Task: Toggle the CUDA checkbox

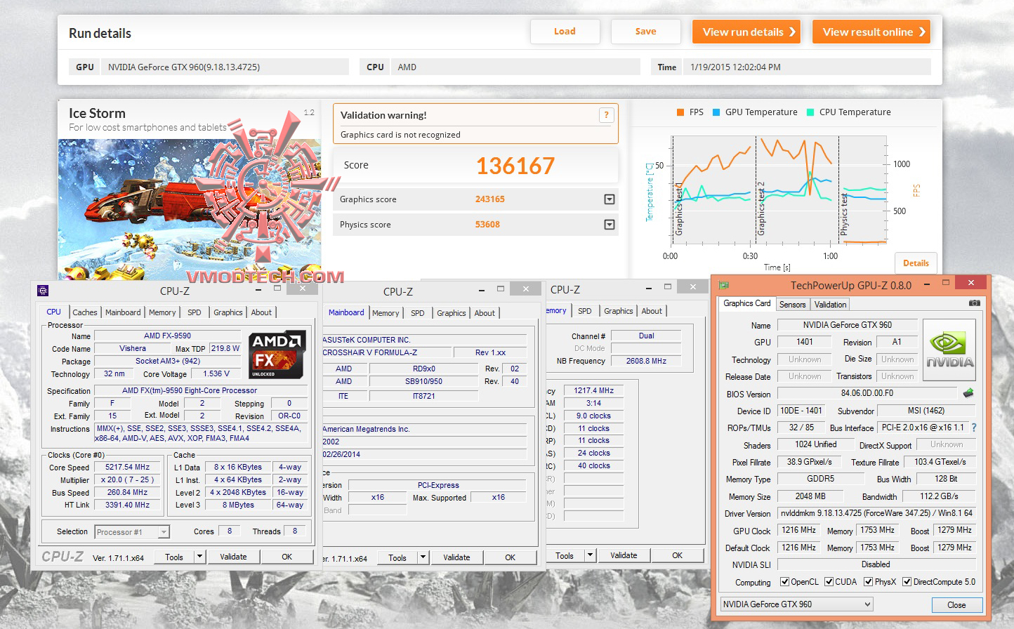Action: pyautogui.click(x=829, y=582)
